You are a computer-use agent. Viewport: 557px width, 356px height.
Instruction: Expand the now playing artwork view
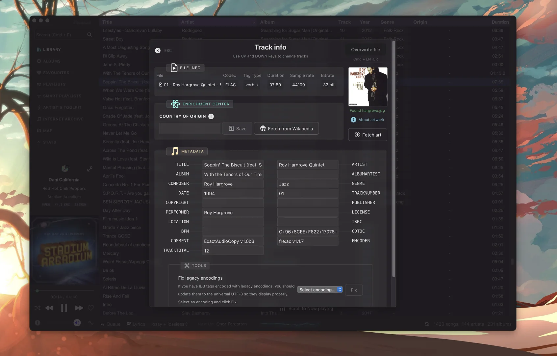[89, 169]
